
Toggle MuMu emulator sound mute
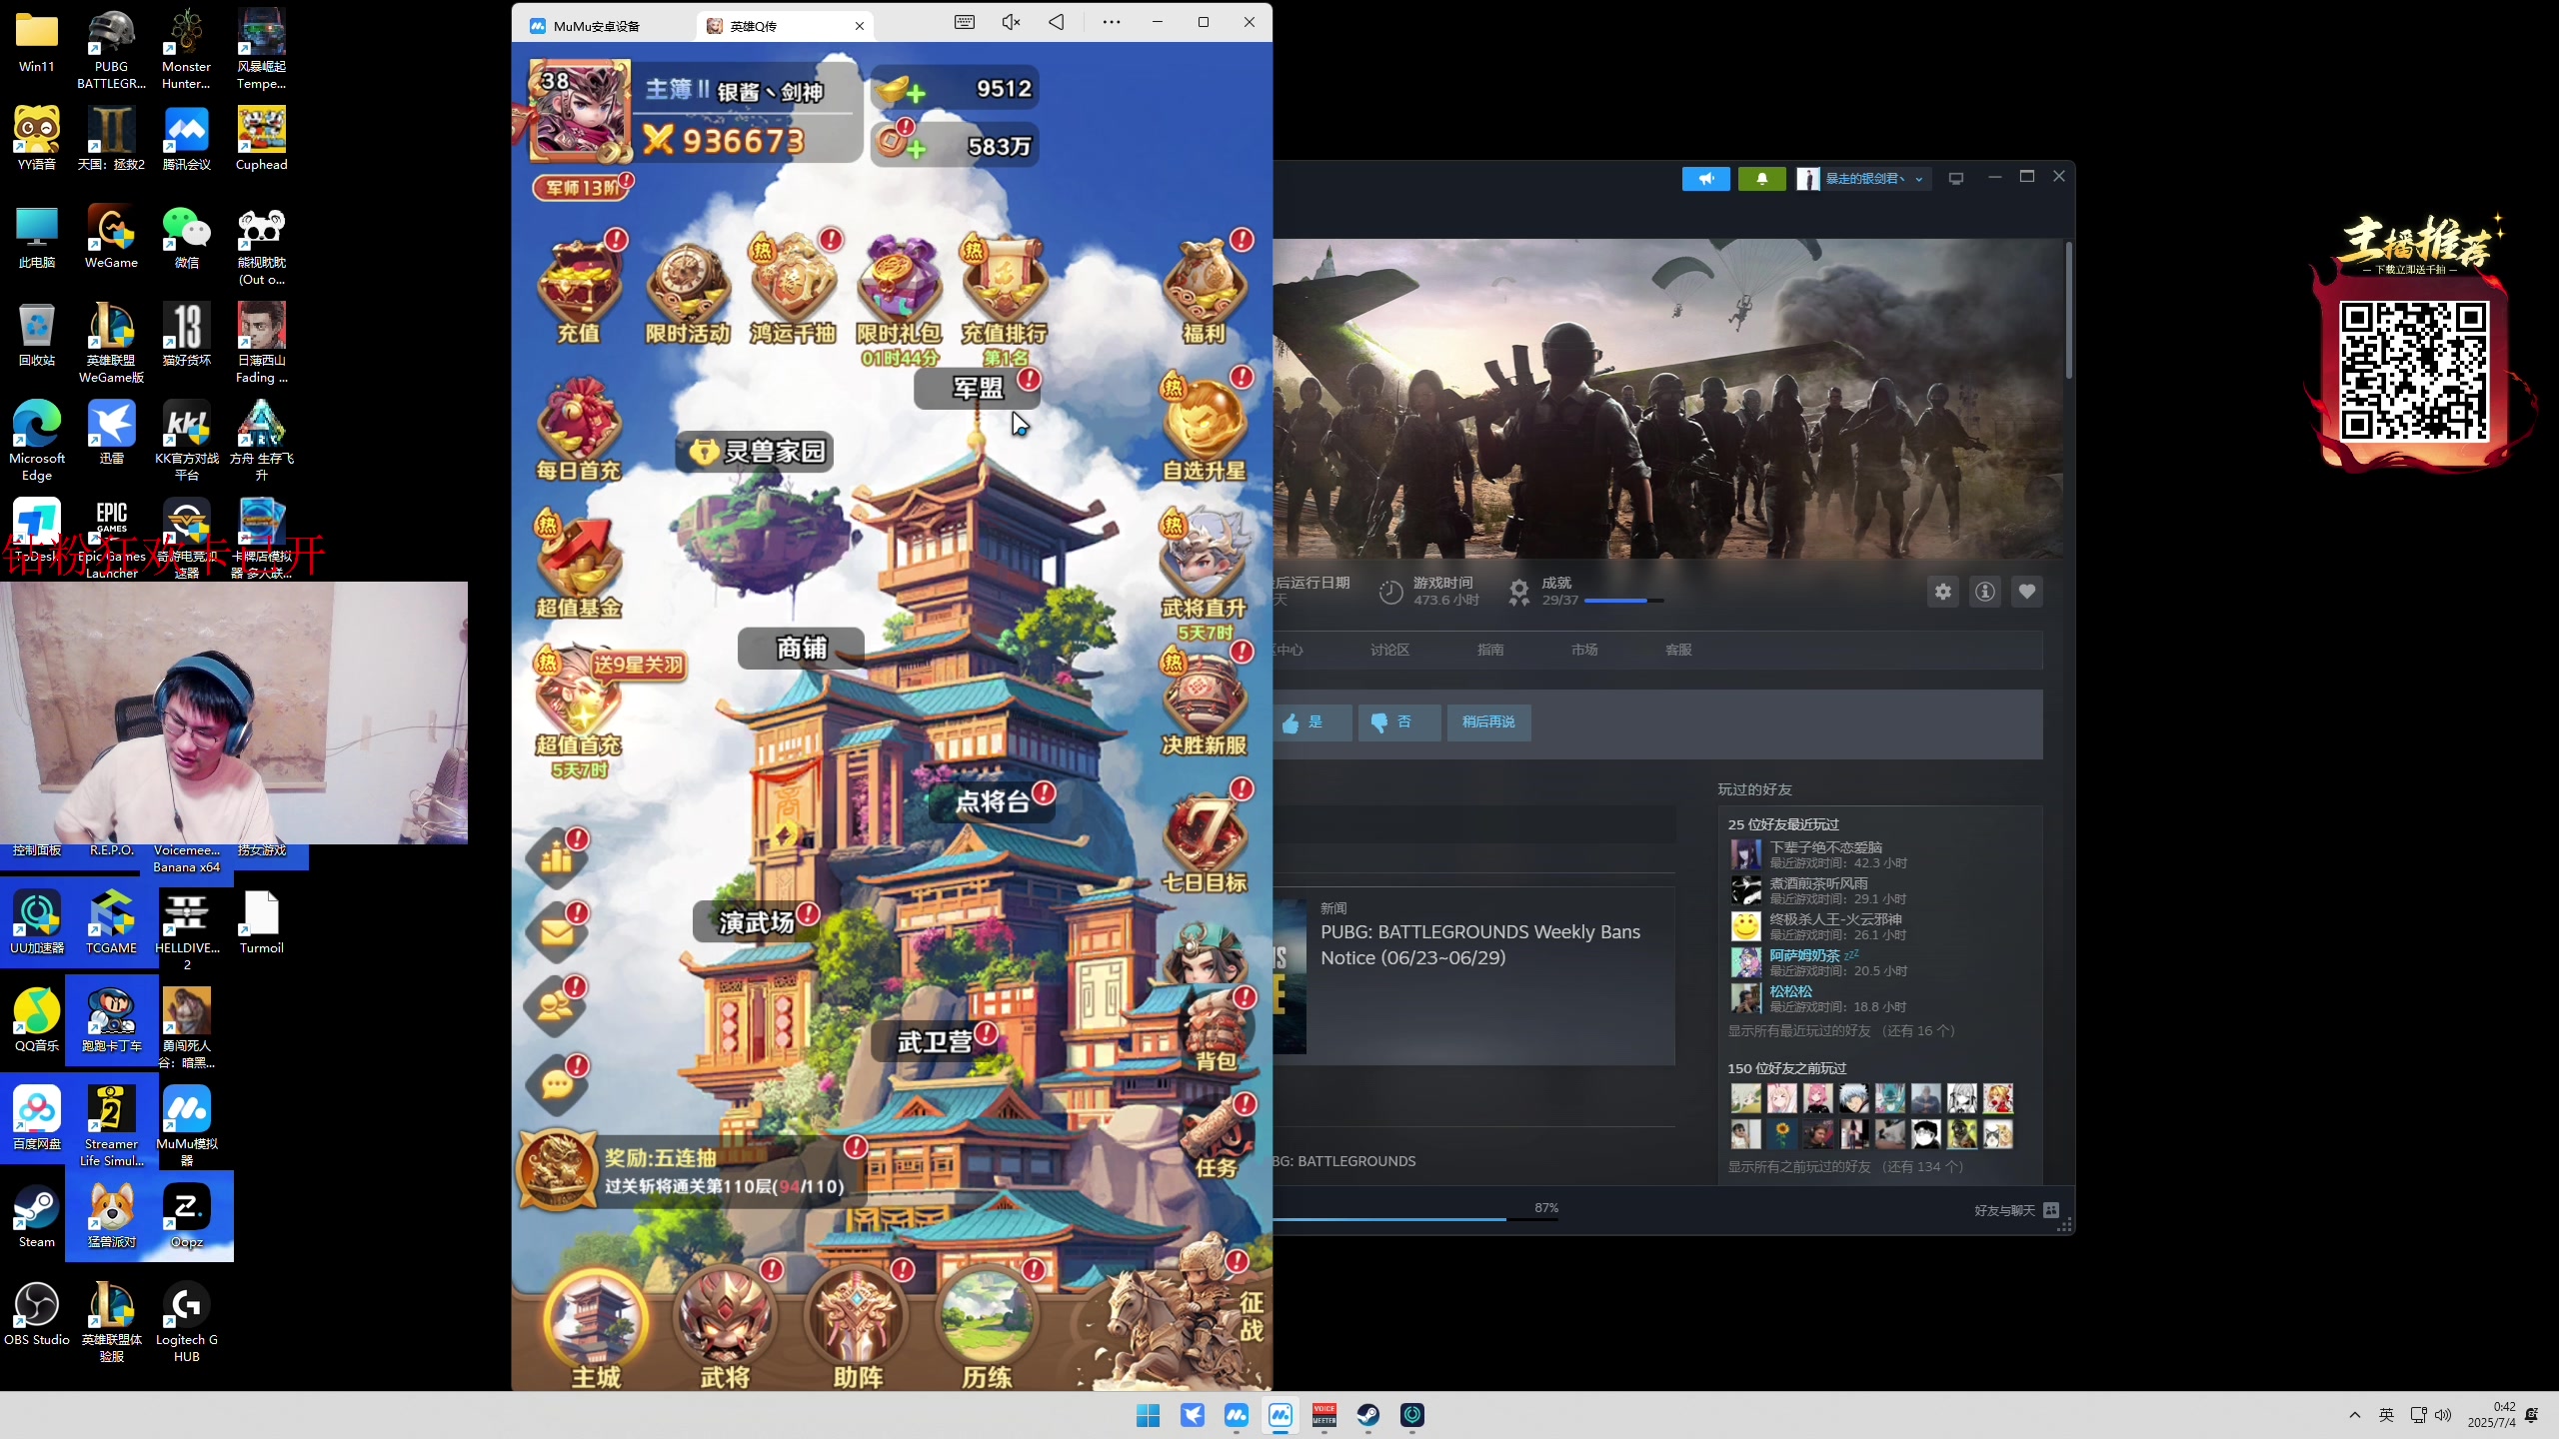pos(1011,22)
